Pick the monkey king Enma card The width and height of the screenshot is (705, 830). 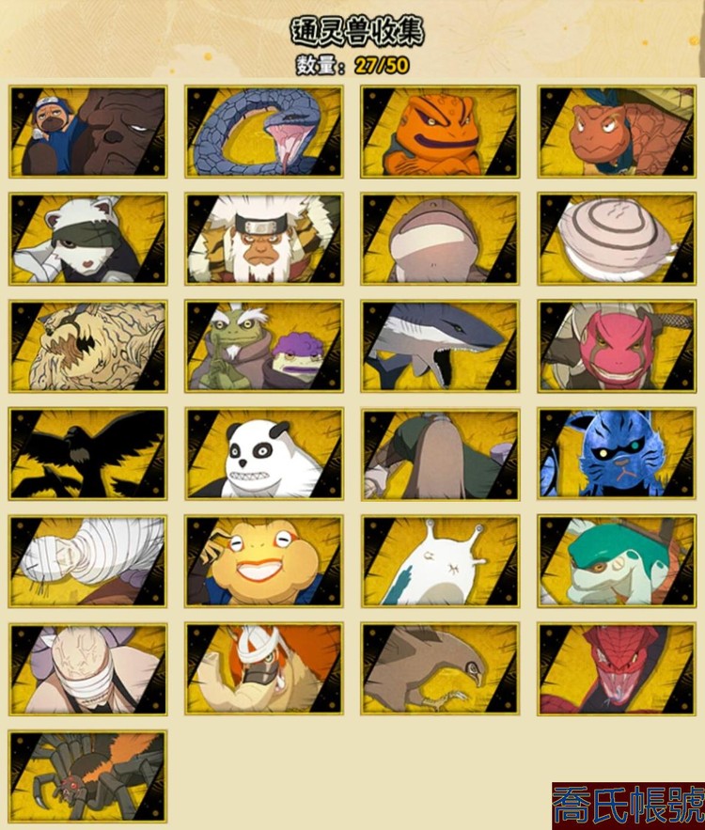(x=264, y=240)
